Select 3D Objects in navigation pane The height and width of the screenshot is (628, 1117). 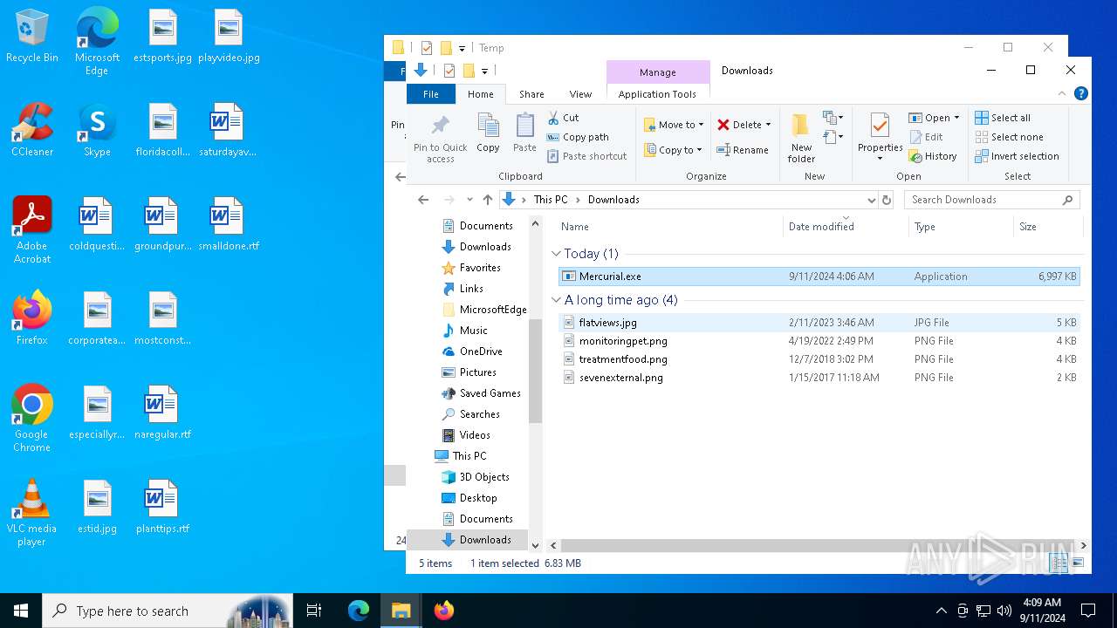click(x=483, y=477)
